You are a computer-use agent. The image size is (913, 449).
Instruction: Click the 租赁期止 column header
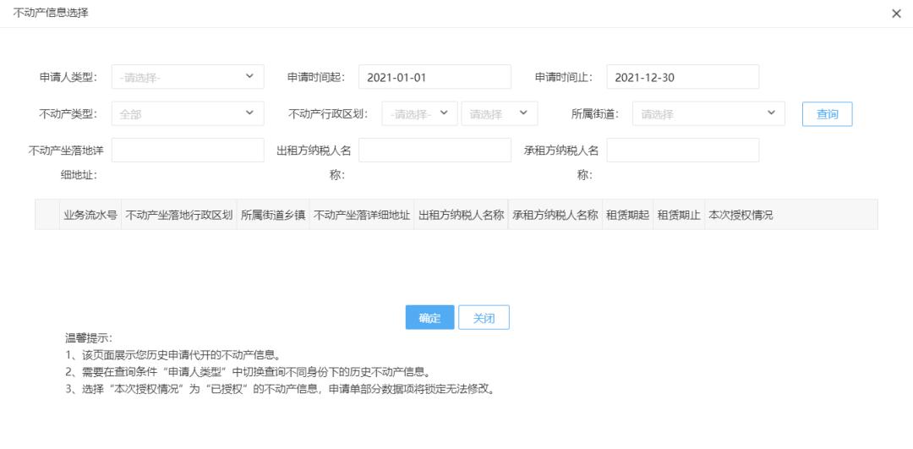tap(678, 214)
